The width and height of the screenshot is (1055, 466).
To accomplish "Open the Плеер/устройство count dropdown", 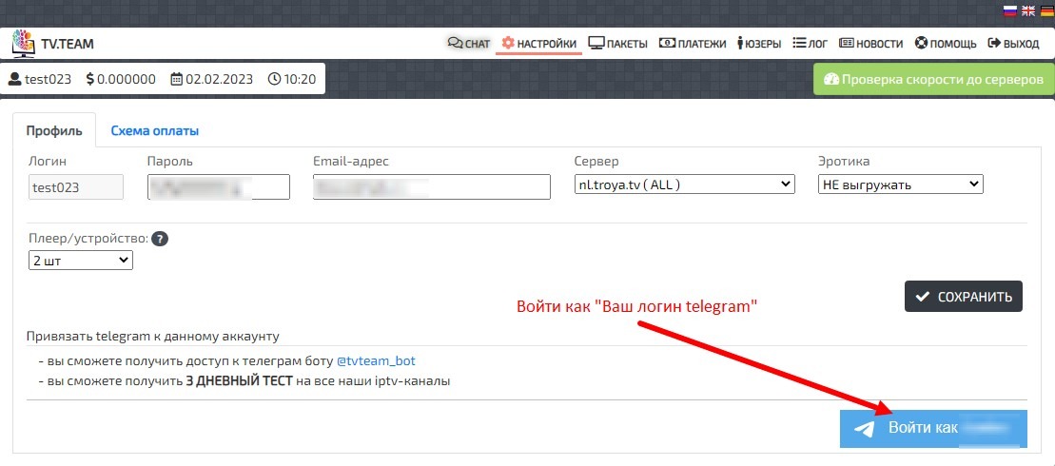I will pyautogui.click(x=81, y=260).
